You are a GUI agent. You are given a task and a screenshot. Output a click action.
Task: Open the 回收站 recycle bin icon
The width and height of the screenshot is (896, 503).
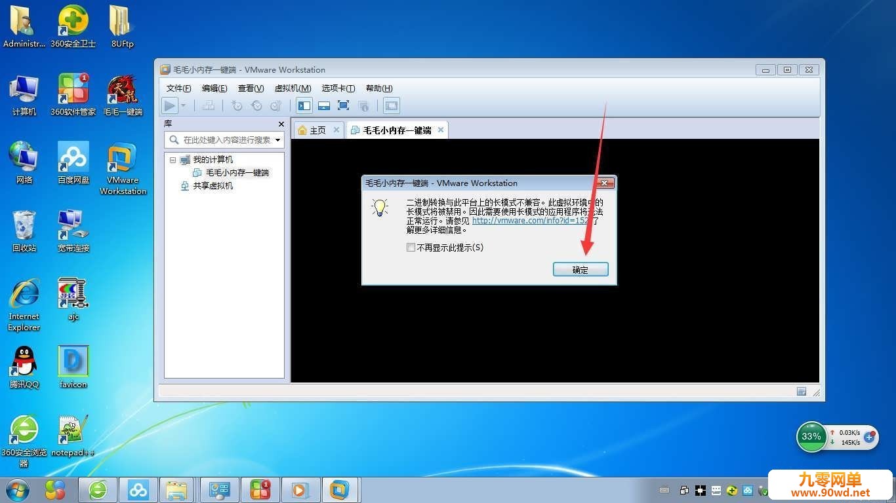coord(24,231)
